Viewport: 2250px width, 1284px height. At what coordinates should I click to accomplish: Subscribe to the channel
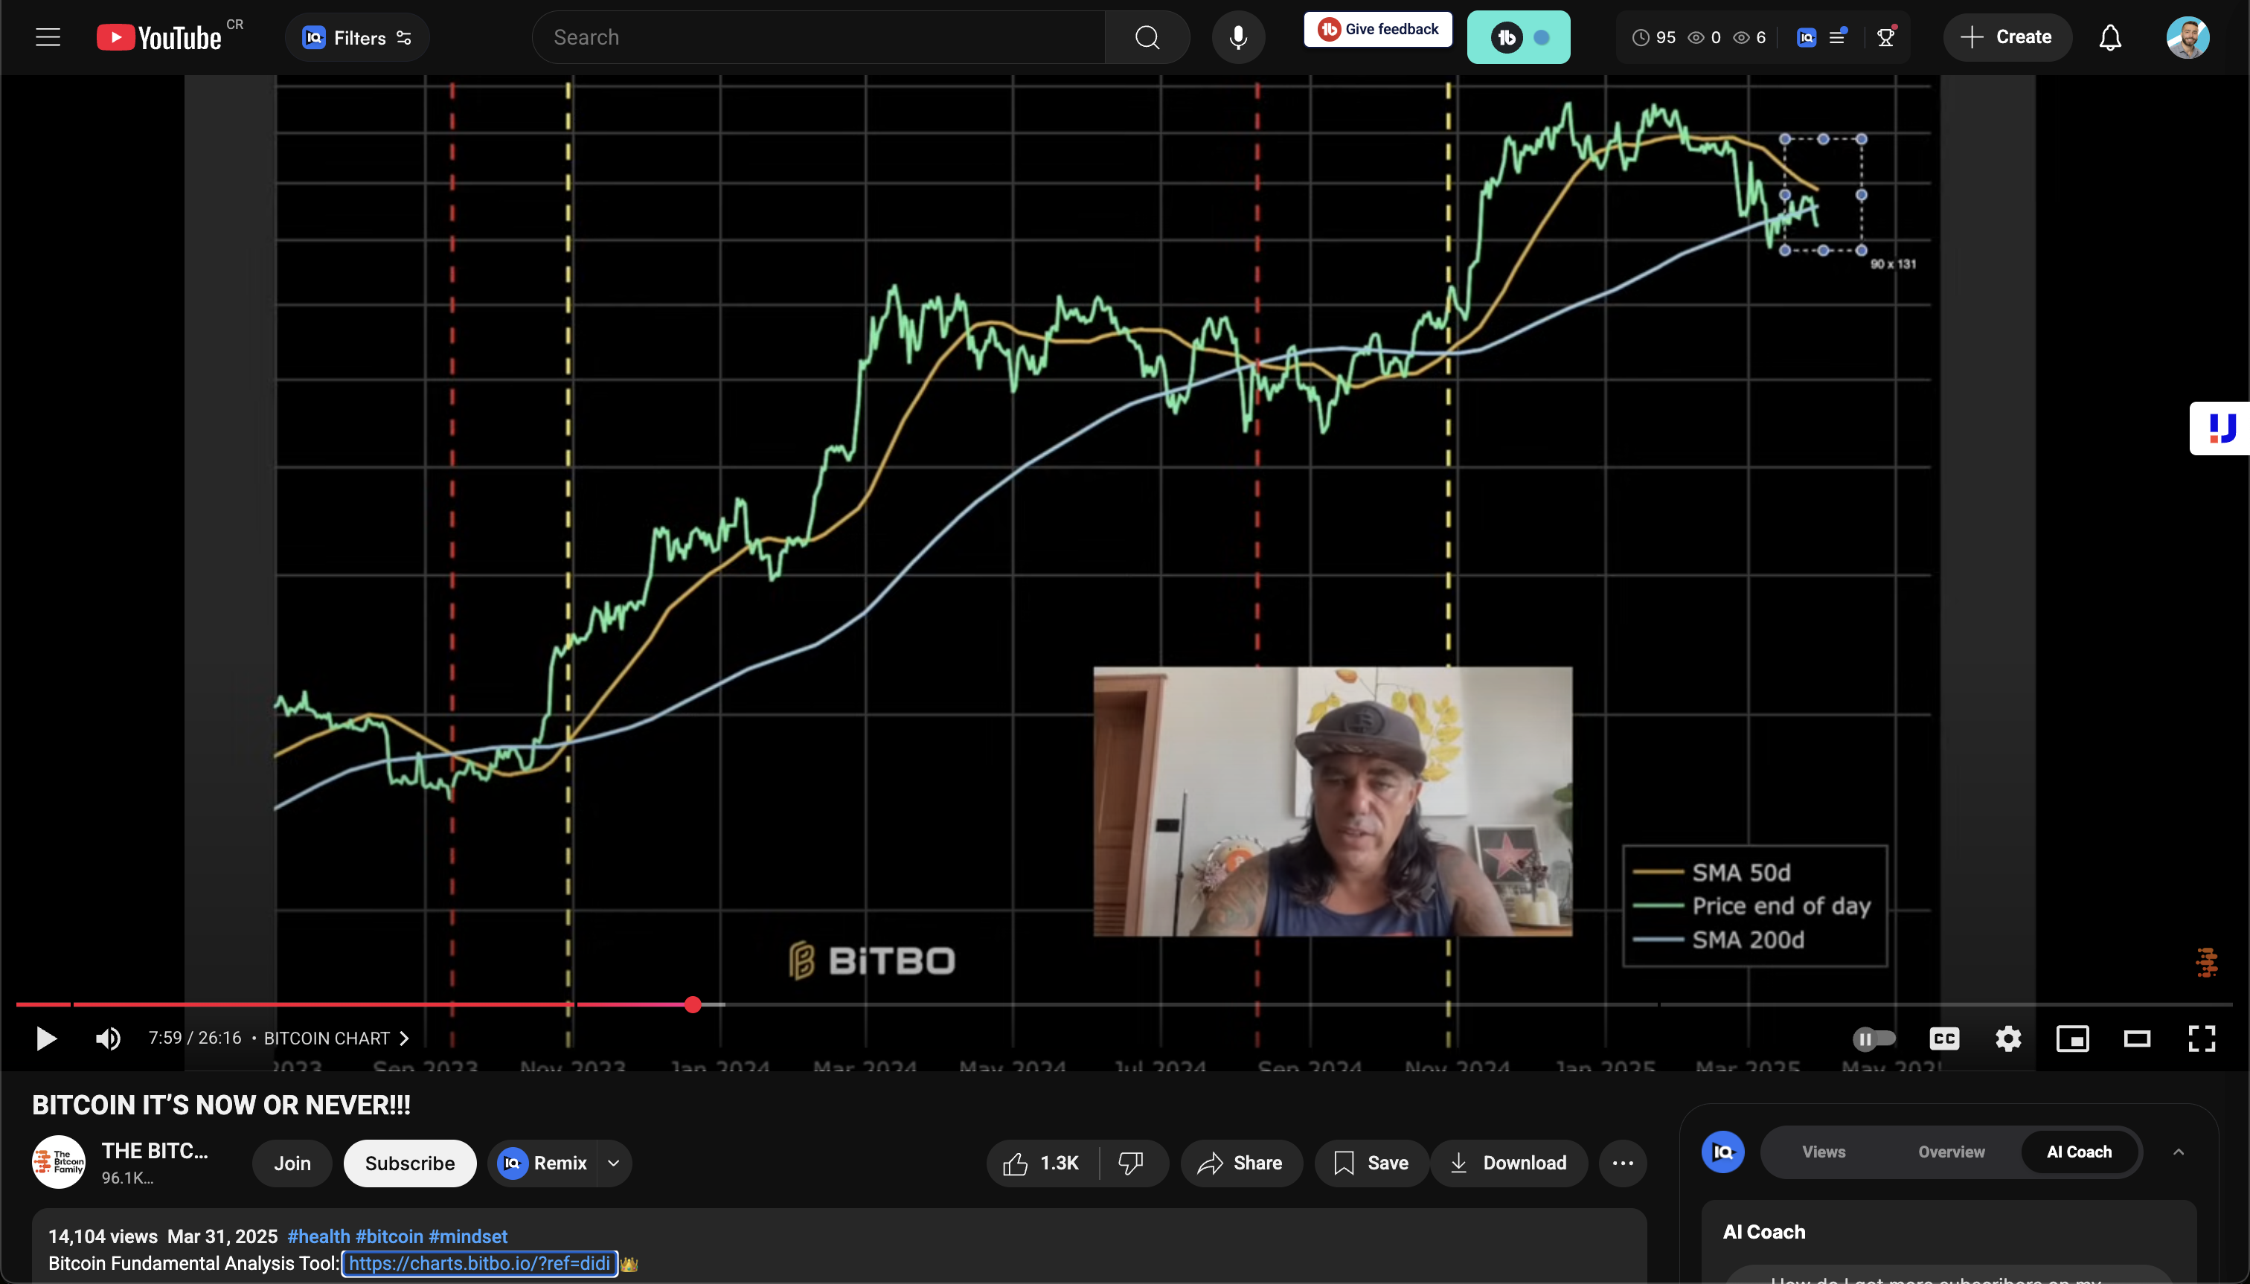[x=410, y=1163]
